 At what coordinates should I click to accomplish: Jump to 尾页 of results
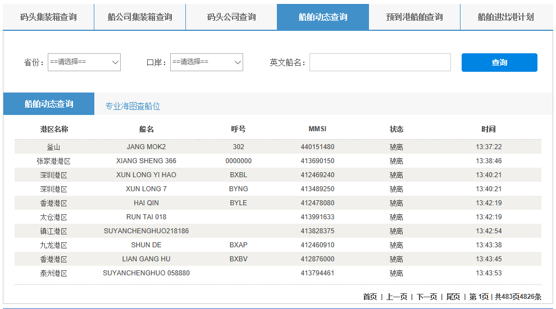[453, 297]
